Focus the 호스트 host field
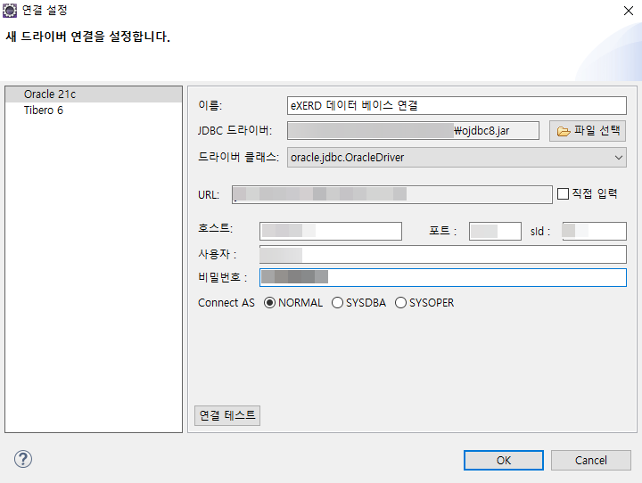 (331, 232)
